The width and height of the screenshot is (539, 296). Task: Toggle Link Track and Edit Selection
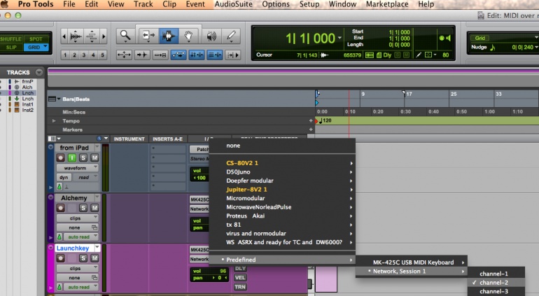215,55
